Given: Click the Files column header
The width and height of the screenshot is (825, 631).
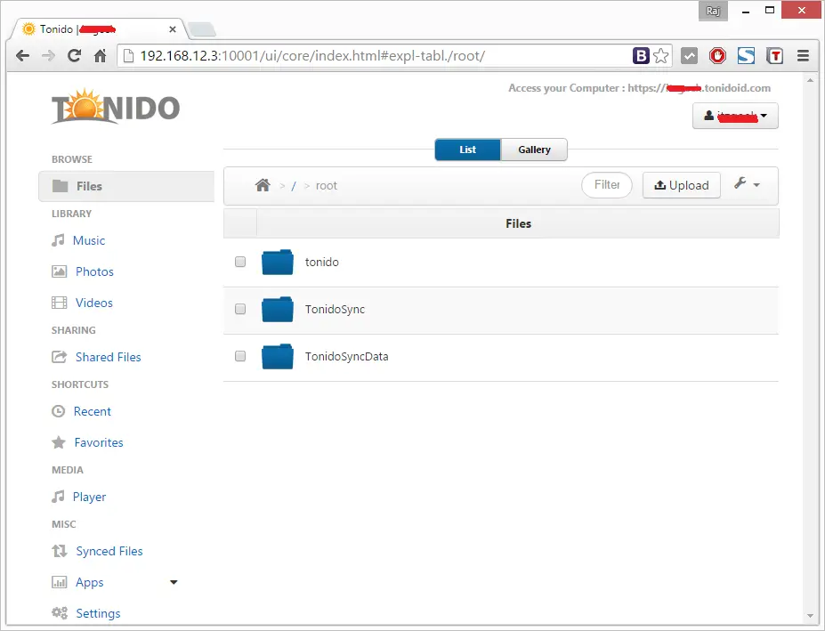Looking at the screenshot, I should pos(518,223).
